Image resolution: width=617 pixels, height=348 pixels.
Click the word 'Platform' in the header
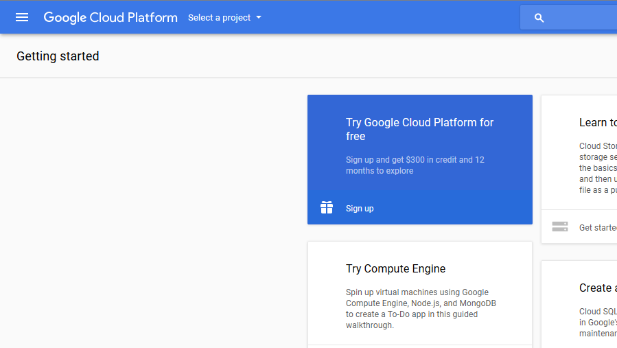[x=152, y=17]
